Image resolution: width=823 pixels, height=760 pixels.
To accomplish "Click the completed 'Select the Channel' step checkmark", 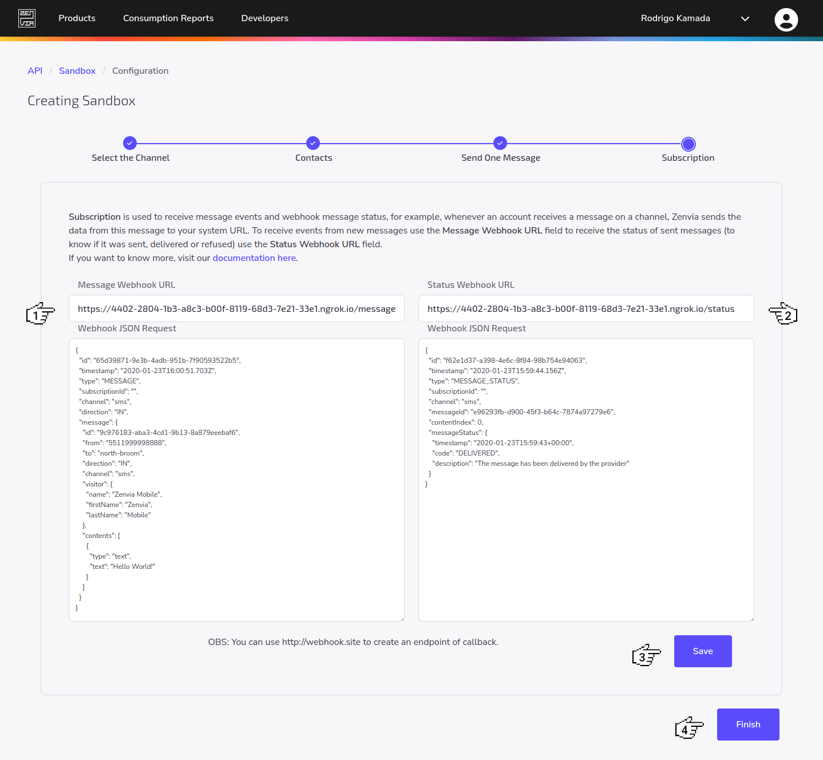I will pos(130,143).
